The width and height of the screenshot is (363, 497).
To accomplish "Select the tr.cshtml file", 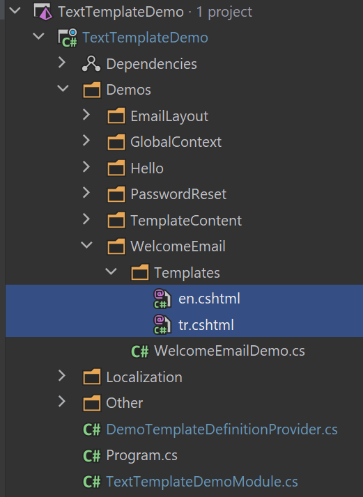I will tap(184, 324).
